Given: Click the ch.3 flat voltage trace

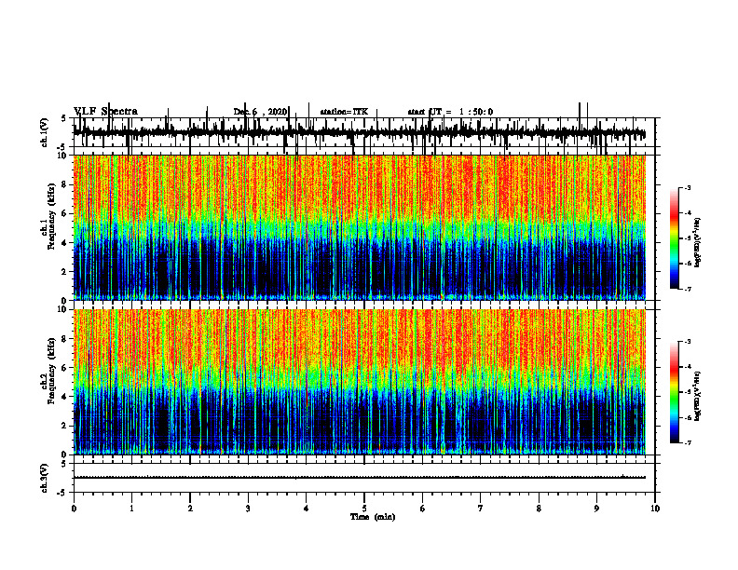Looking at the screenshot, I should (x=360, y=478).
